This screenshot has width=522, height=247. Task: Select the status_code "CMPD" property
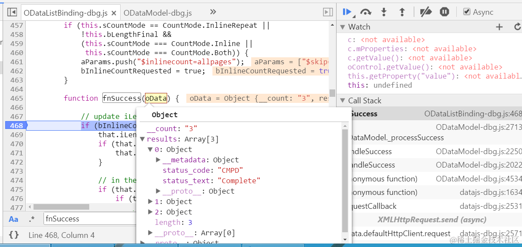point(203,170)
